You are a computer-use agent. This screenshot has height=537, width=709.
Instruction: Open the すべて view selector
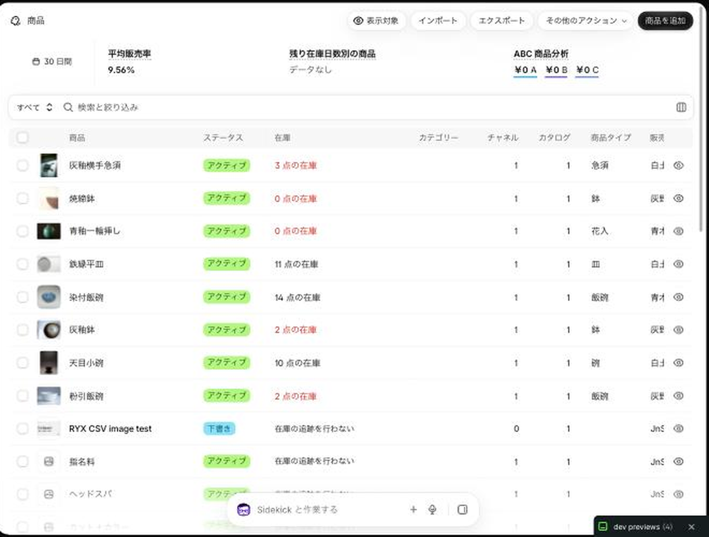coord(34,107)
